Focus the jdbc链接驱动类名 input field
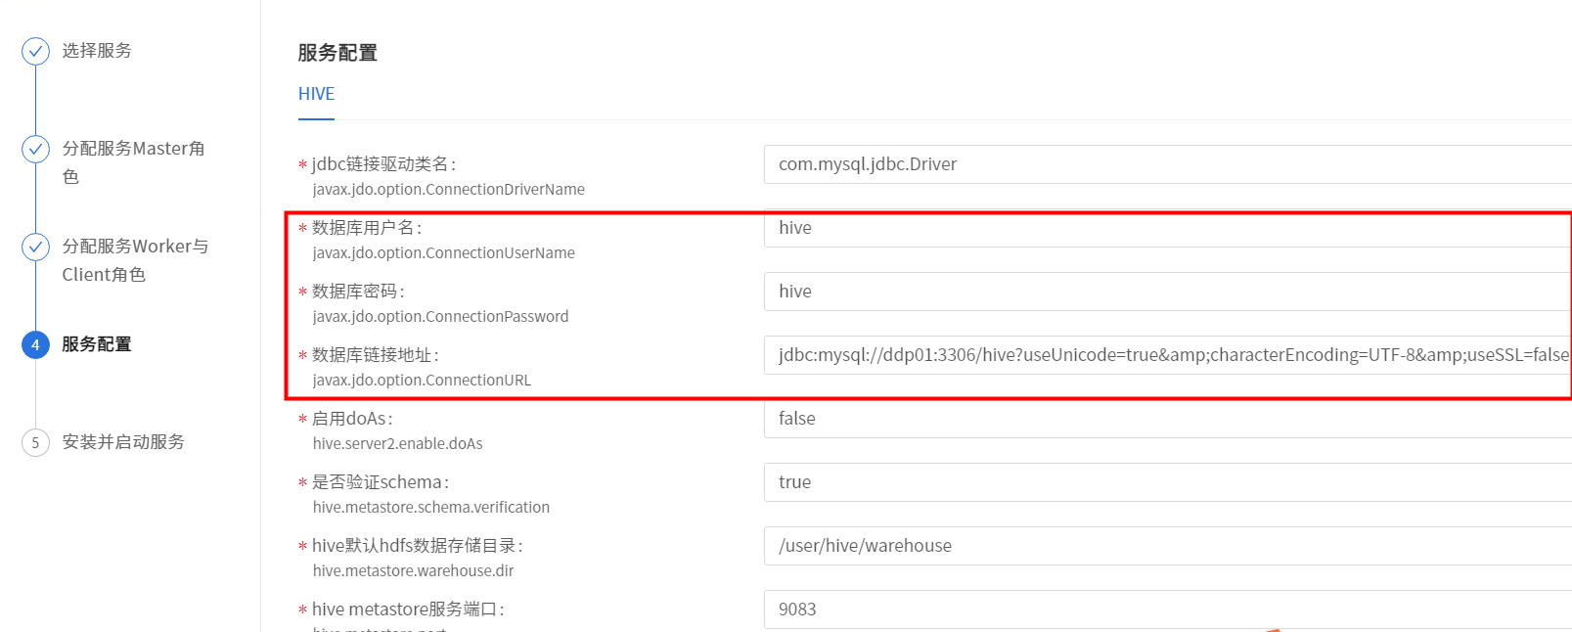 pyautogui.click(x=1164, y=164)
